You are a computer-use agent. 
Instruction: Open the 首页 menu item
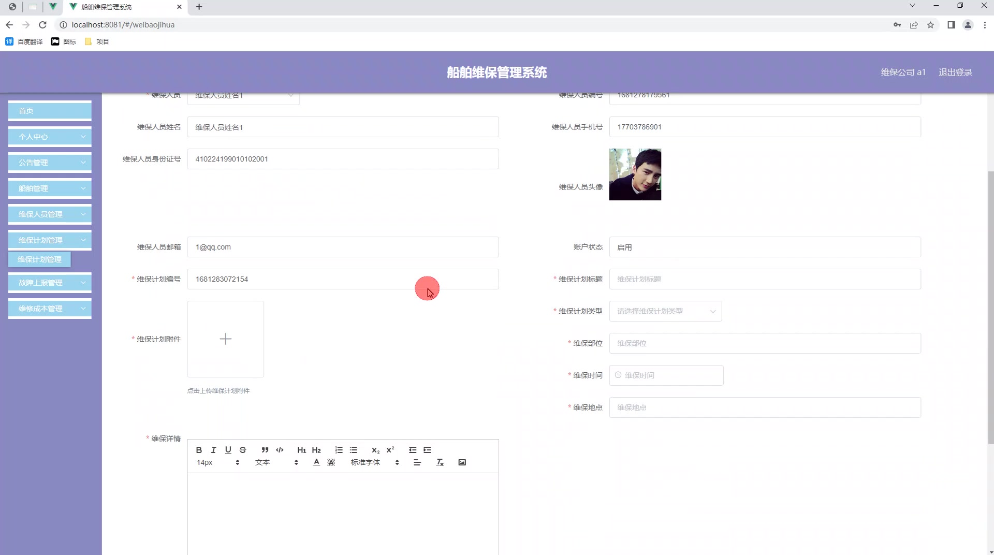pos(50,111)
